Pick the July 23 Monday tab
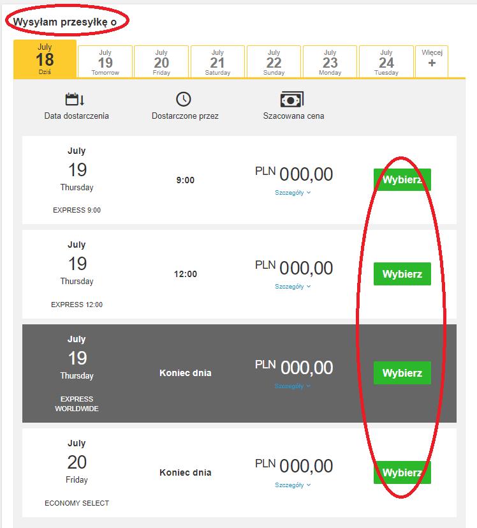 click(330, 62)
